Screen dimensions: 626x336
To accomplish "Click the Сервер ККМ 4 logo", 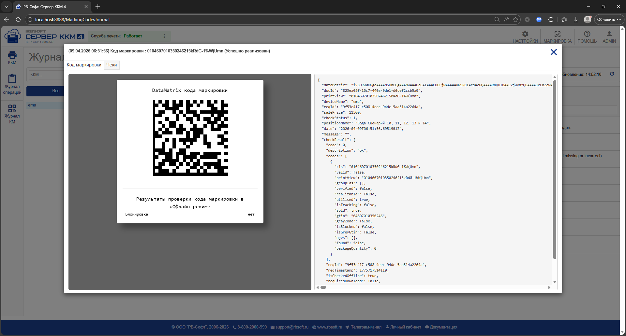I will pyautogui.click(x=44, y=36).
